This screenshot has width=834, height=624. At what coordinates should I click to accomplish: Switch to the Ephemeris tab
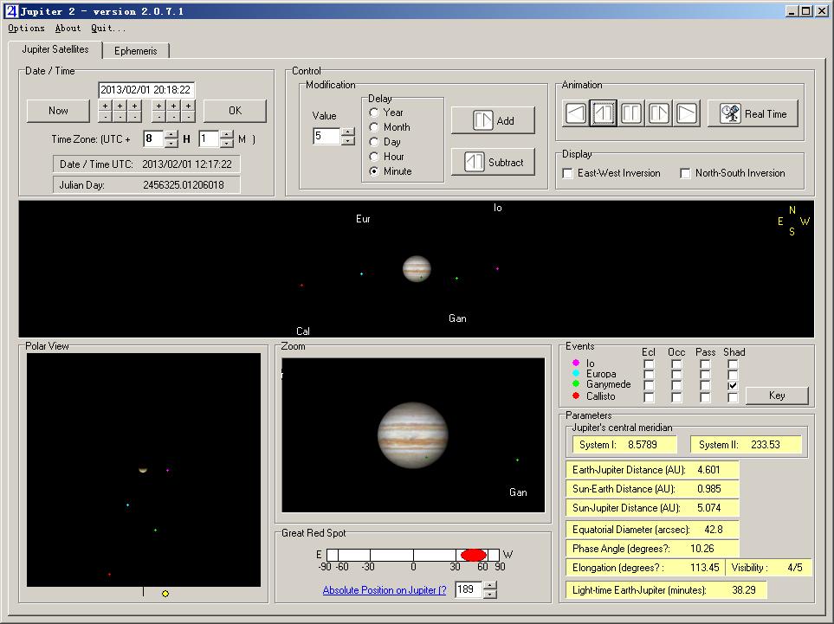click(x=136, y=51)
